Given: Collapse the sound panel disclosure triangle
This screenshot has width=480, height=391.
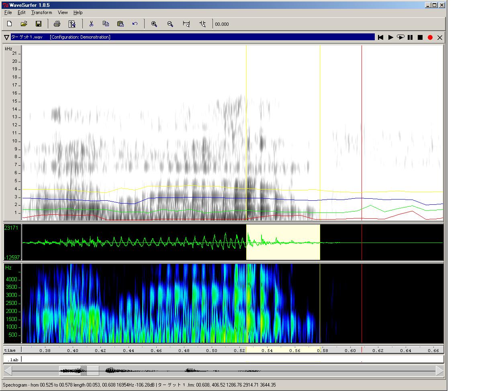Looking at the screenshot, I should click(6, 37).
